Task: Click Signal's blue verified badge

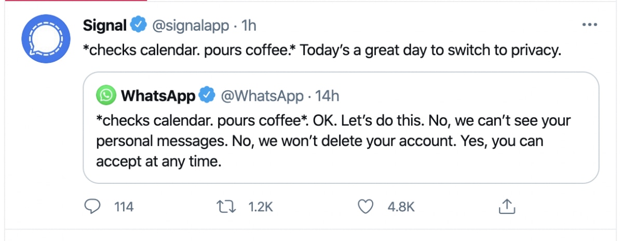Action: tap(138, 25)
